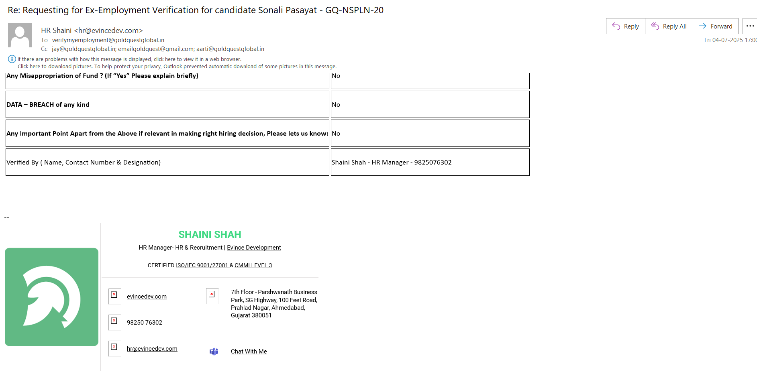Click blocked image icon beside phone number
The width and height of the screenshot is (757, 382).
[114, 321]
